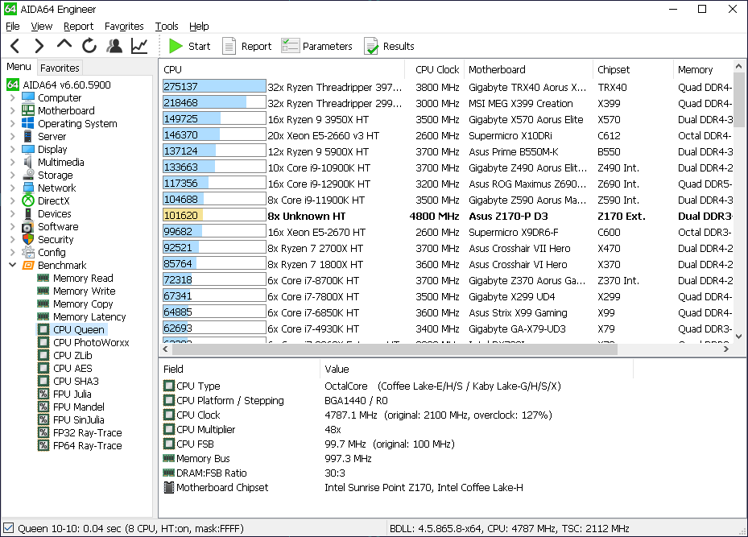Click the Memory Read RAM icon
Image resolution: width=748 pixels, height=537 pixels.
coord(43,278)
